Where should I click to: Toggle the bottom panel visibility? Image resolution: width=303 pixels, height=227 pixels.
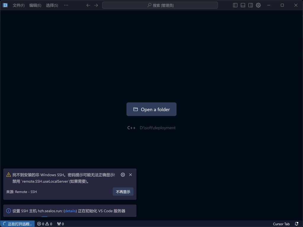(x=242, y=5)
